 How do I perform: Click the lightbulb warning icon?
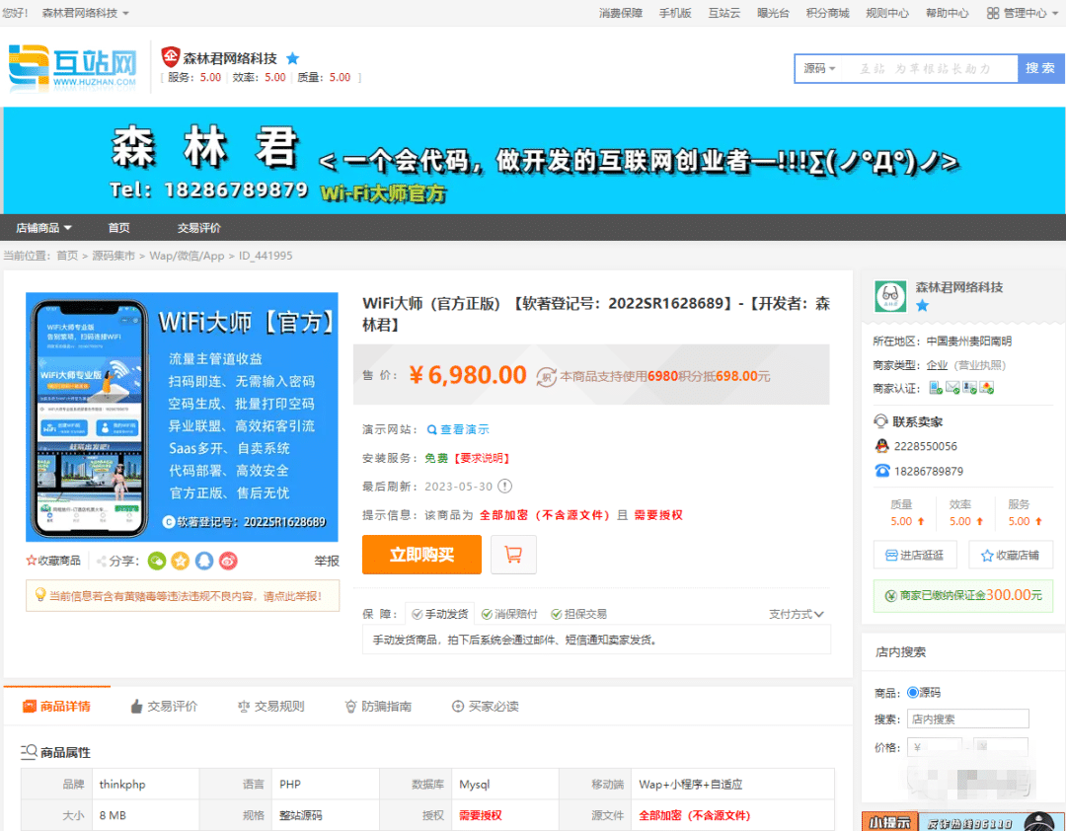[x=40, y=595]
